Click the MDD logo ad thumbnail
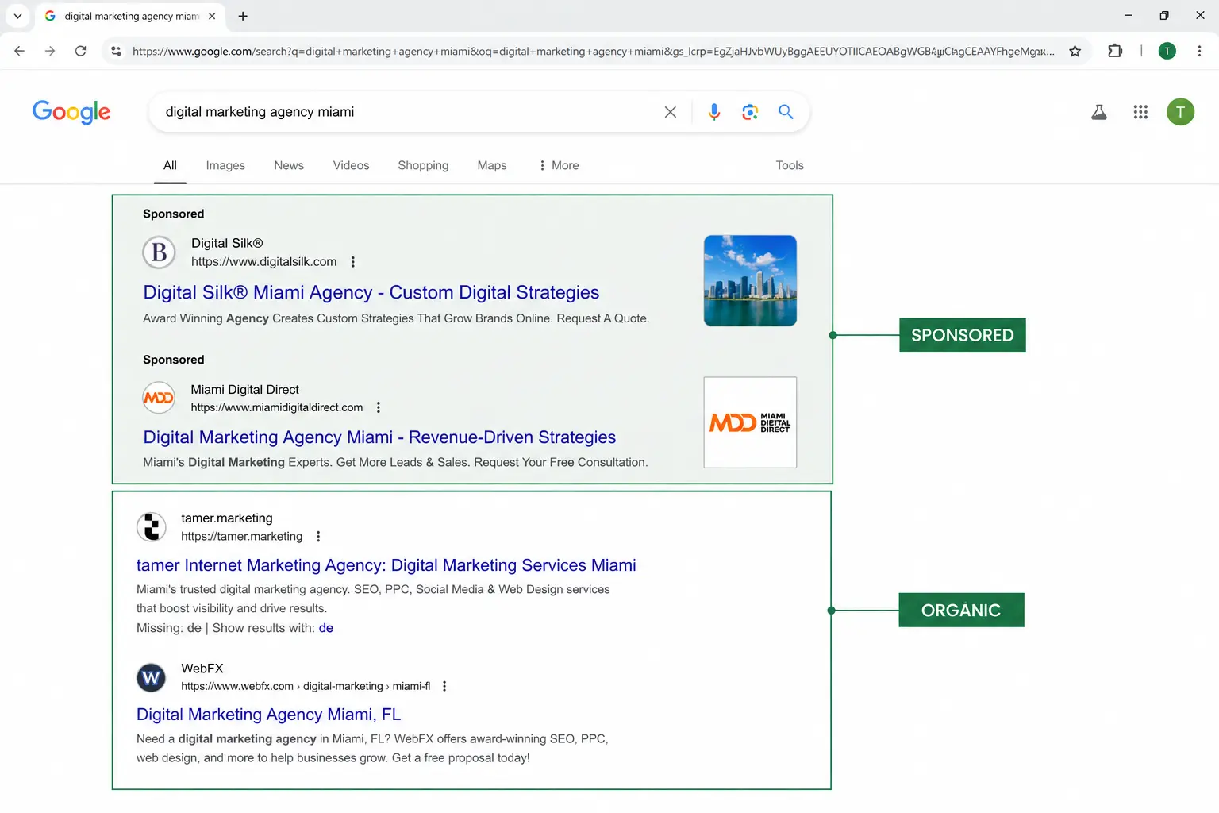 coord(750,422)
